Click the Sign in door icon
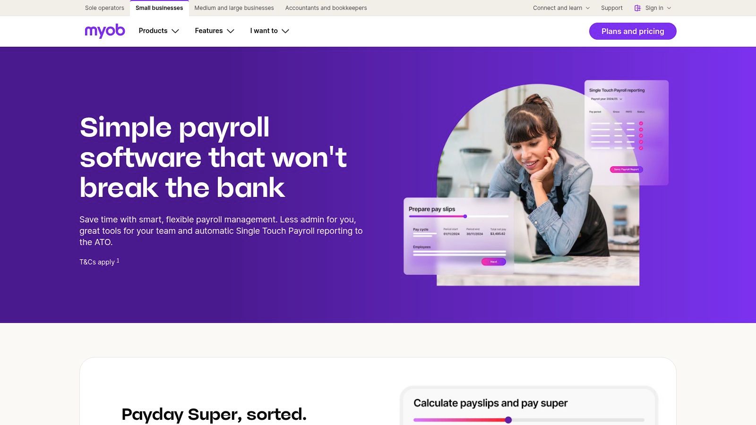The height and width of the screenshot is (425, 756). (637, 8)
